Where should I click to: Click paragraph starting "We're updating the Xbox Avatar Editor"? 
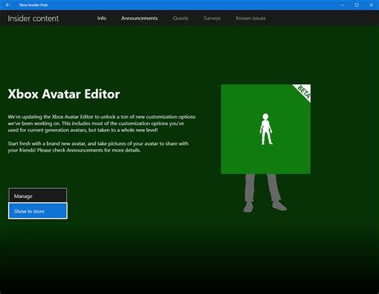pos(102,123)
